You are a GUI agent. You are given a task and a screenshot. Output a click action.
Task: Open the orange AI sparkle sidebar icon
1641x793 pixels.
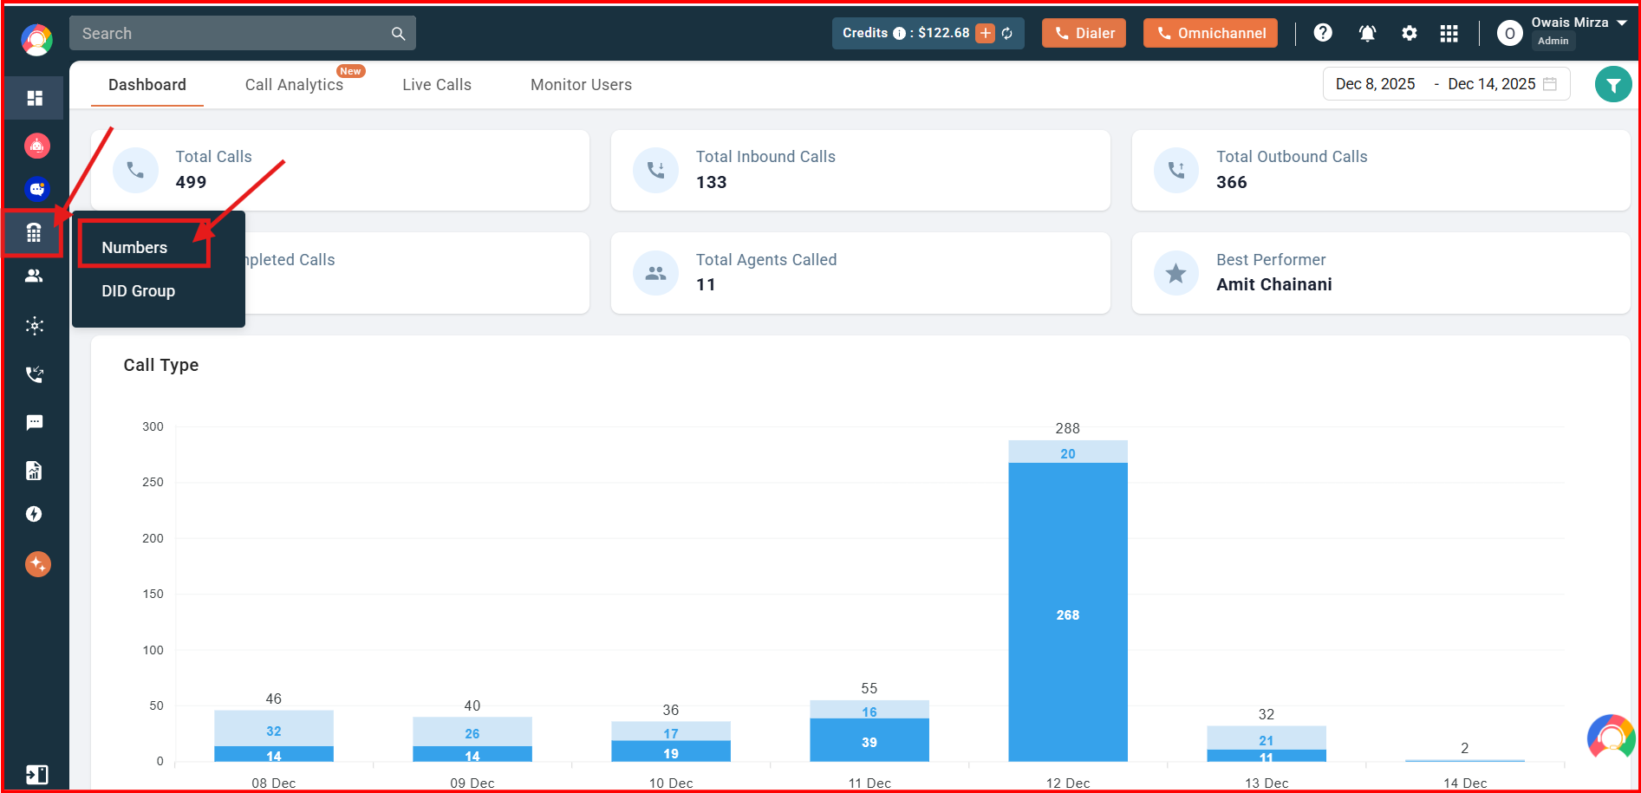point(37,564)
